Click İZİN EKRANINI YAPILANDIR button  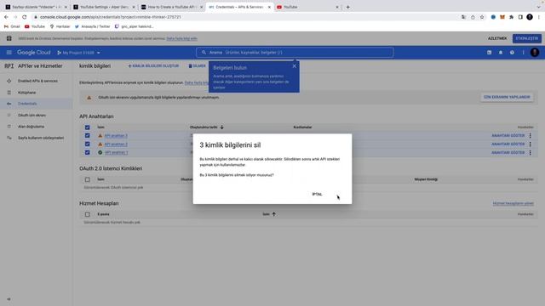point(507,97)
